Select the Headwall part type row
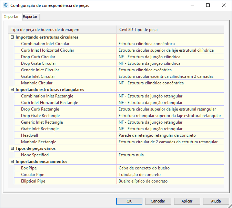 coord(29,135)
